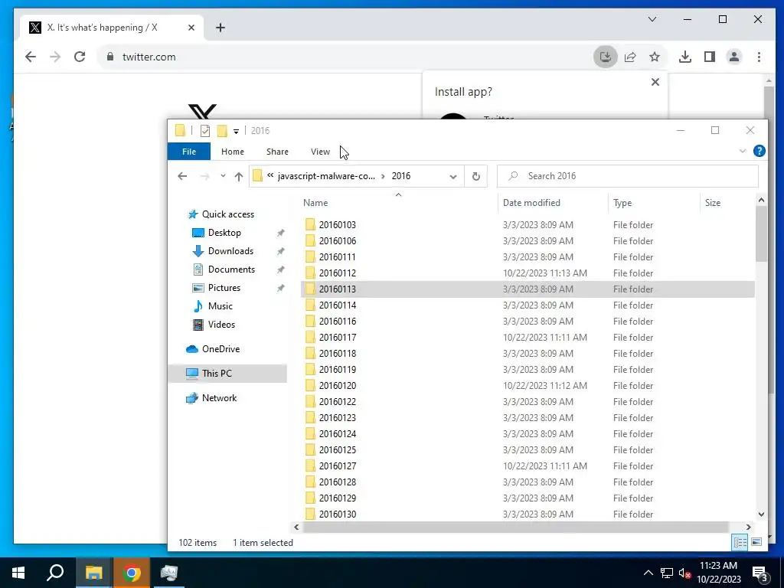Switch to the View ribbon tab

(x=320, y=152)
